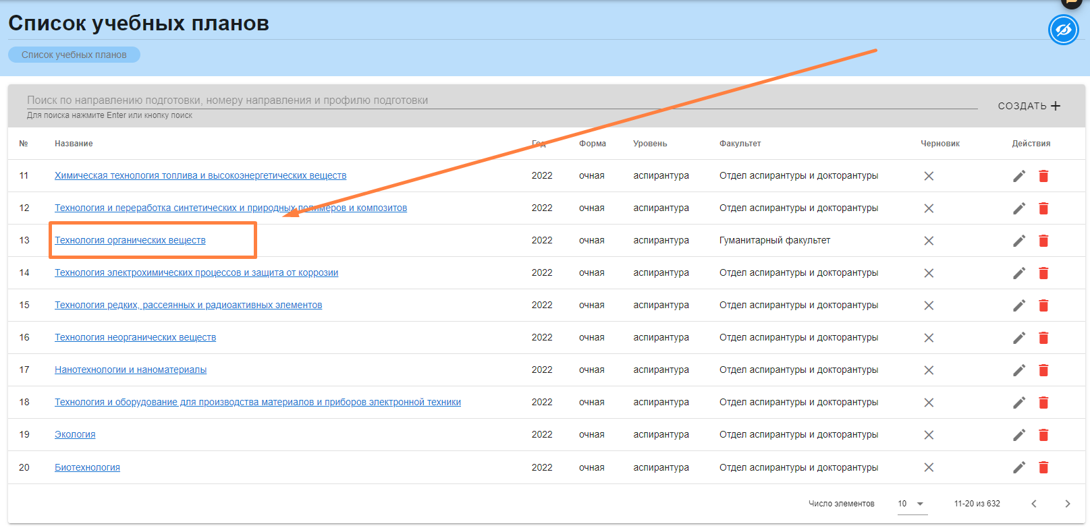Click the pencil icon in row 15
Viewport: 1090px width, 530px height.
(1018, 305)
